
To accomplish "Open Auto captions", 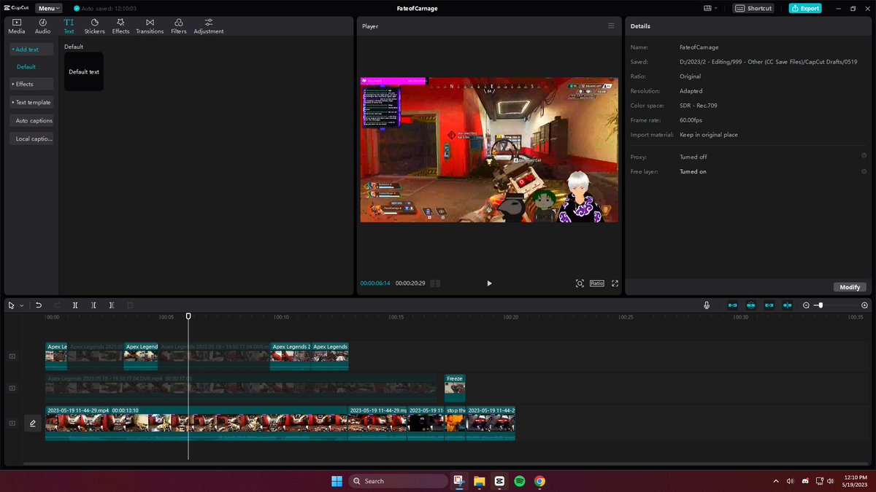I will [x=31, y=120].
